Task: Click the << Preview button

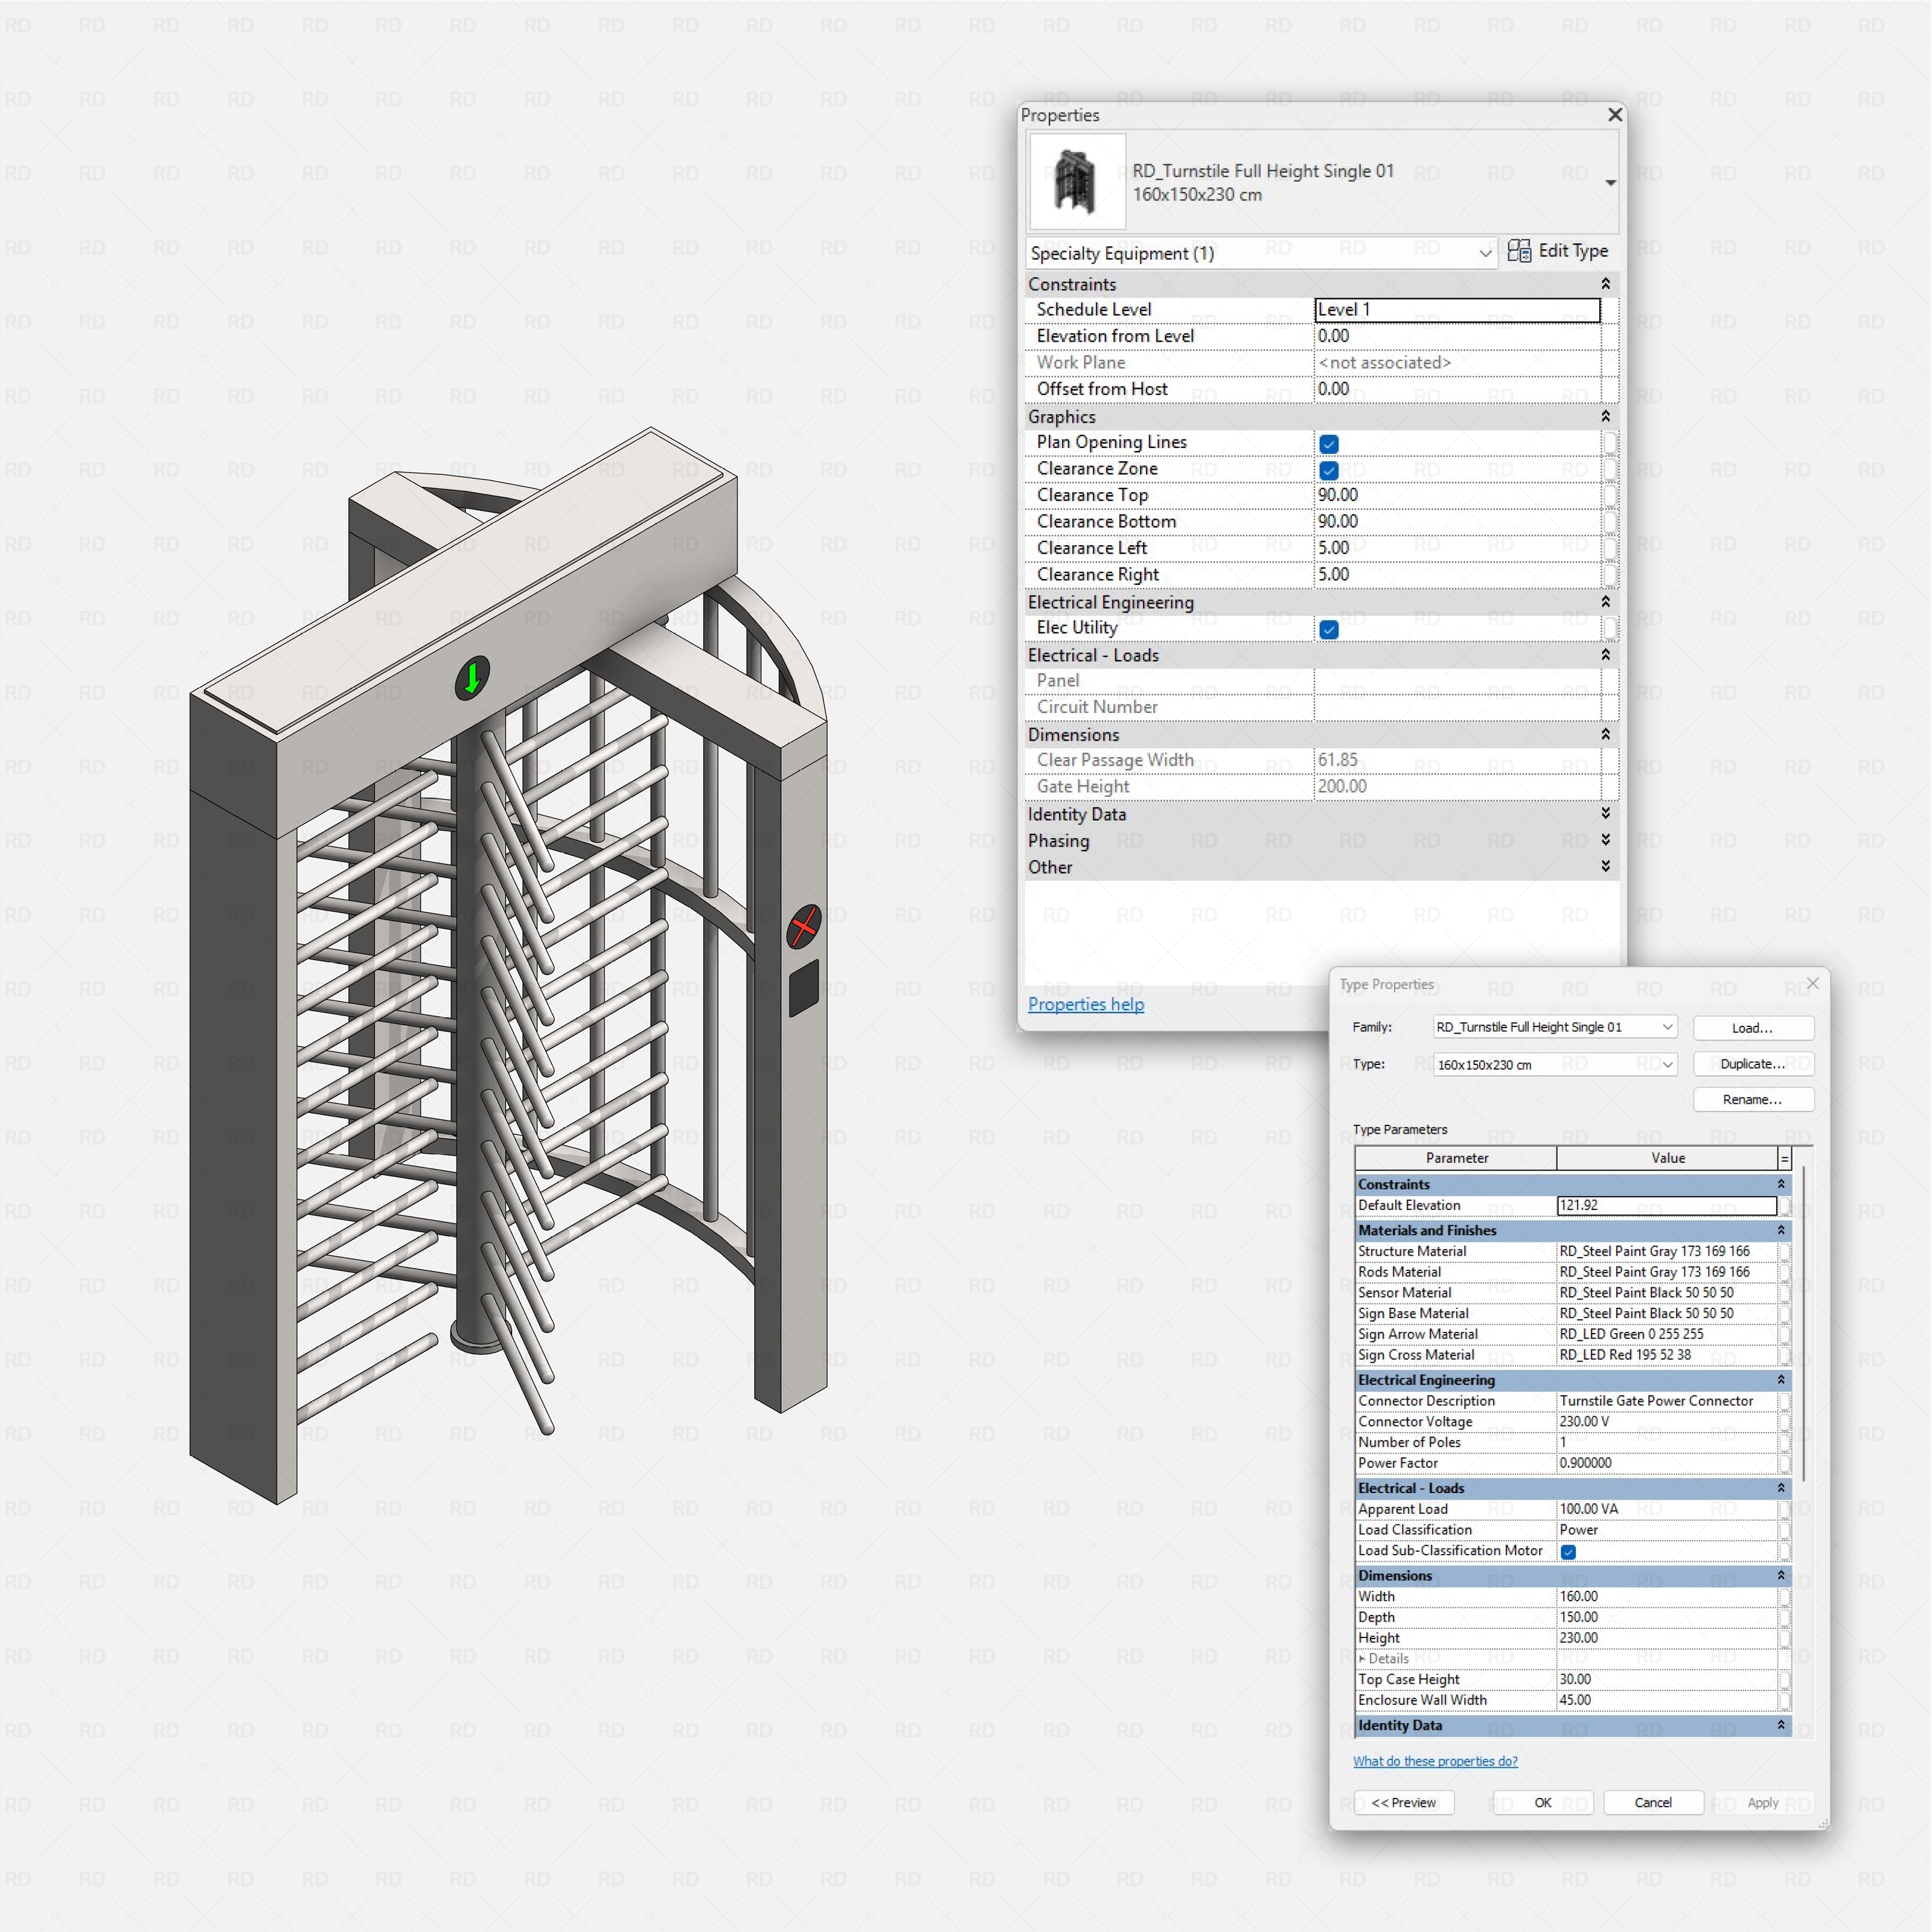Action: pyautogui.click(x=1403, y=1803)
